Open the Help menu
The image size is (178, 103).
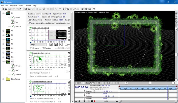(34, 6)
